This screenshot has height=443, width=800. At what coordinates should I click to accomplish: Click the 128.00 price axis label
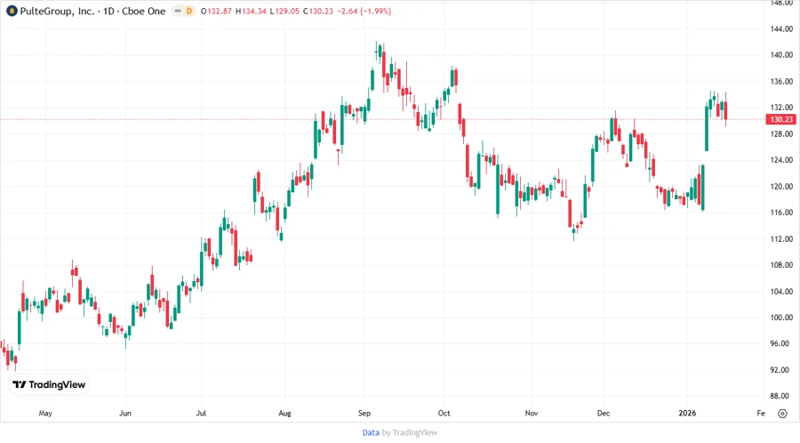781,133
